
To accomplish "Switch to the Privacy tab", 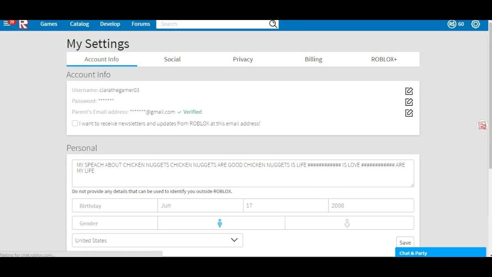I will point(243,59).
